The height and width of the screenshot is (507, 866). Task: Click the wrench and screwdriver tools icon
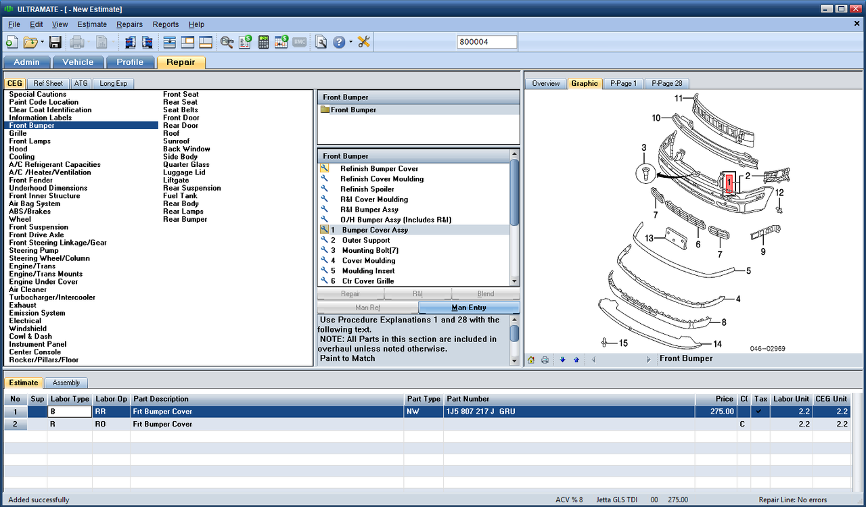[x=364, y=42]
